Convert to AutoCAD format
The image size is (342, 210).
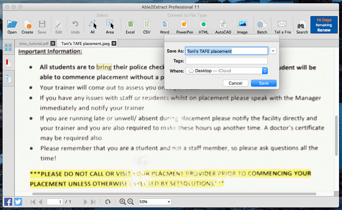click(223, 27)
